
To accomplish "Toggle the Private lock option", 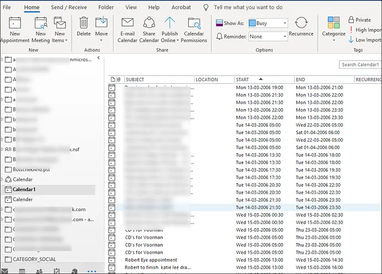I will (360, 20).
